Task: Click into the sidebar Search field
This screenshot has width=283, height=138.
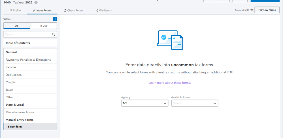Action: tap(27, 35)
